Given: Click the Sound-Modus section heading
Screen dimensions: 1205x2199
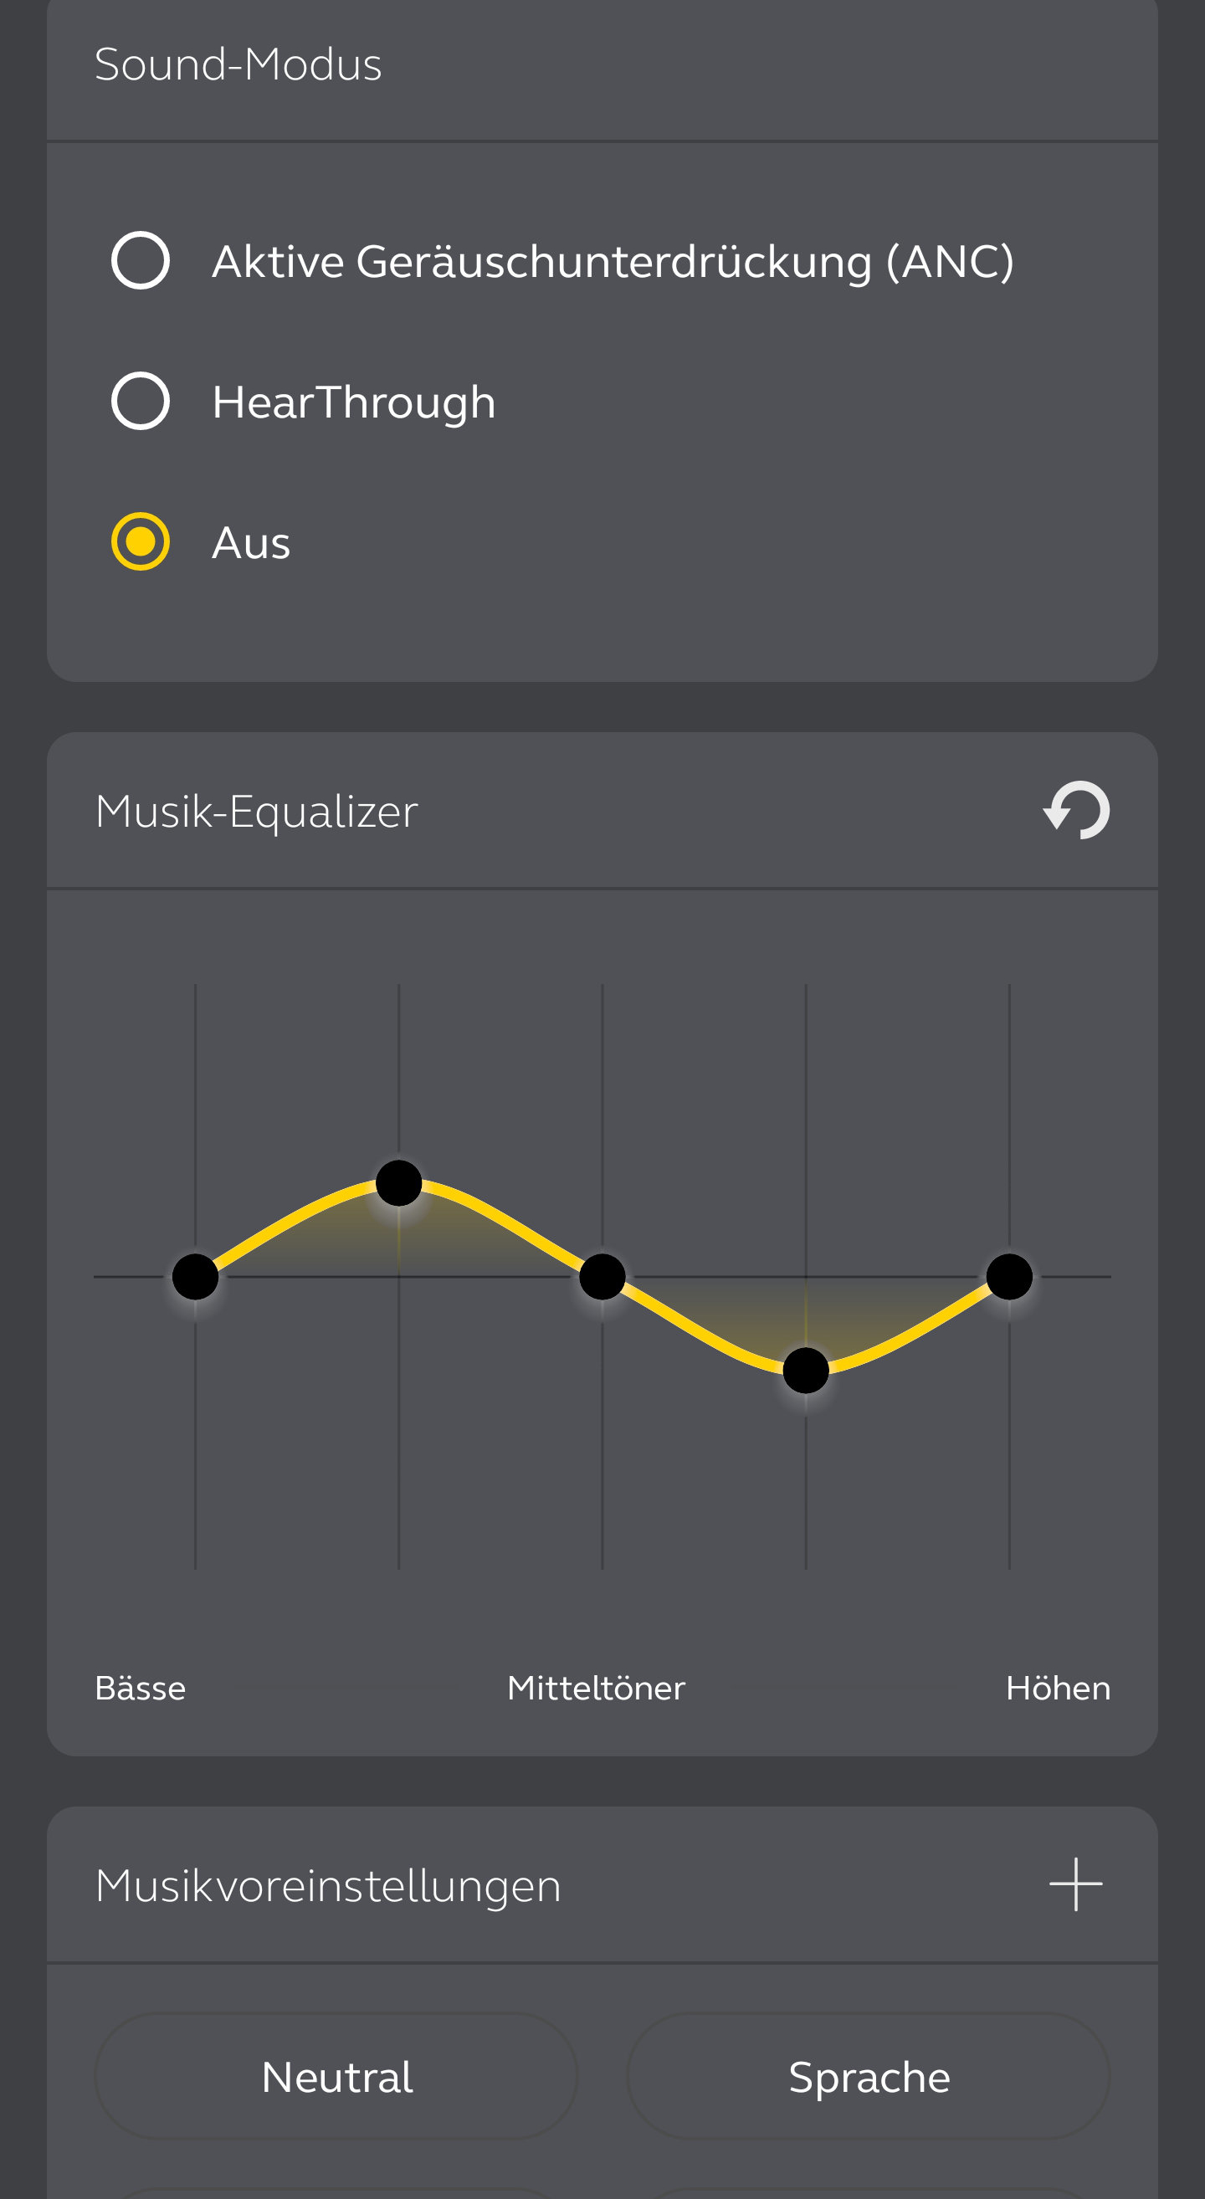Looking at the screenshot, I should click(x=238, y=64).
